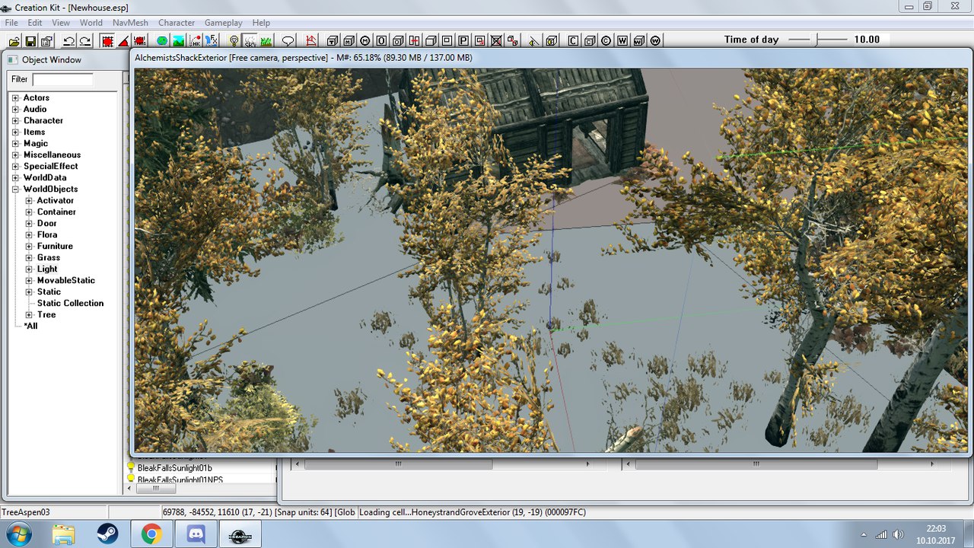Expand the Audio category
Screen dimensions: 974x548
click(15, 110)
